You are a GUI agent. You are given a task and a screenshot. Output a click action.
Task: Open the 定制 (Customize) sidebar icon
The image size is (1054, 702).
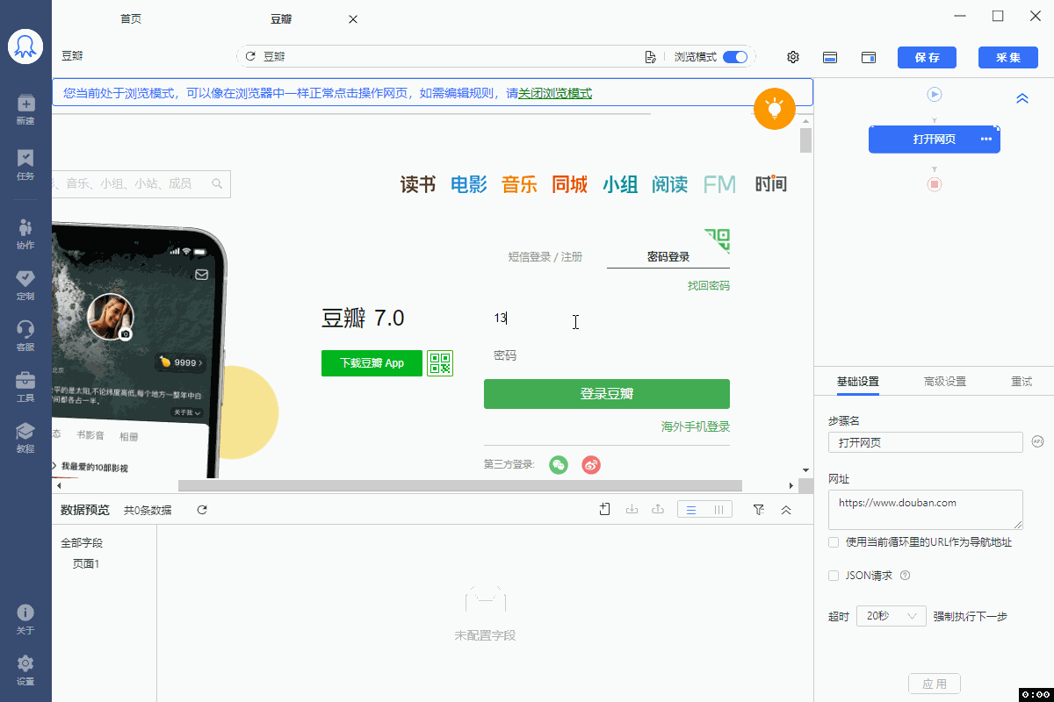25,278
